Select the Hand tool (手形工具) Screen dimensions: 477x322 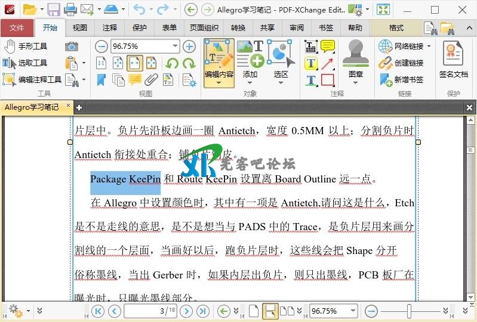(x=26, y=47)
